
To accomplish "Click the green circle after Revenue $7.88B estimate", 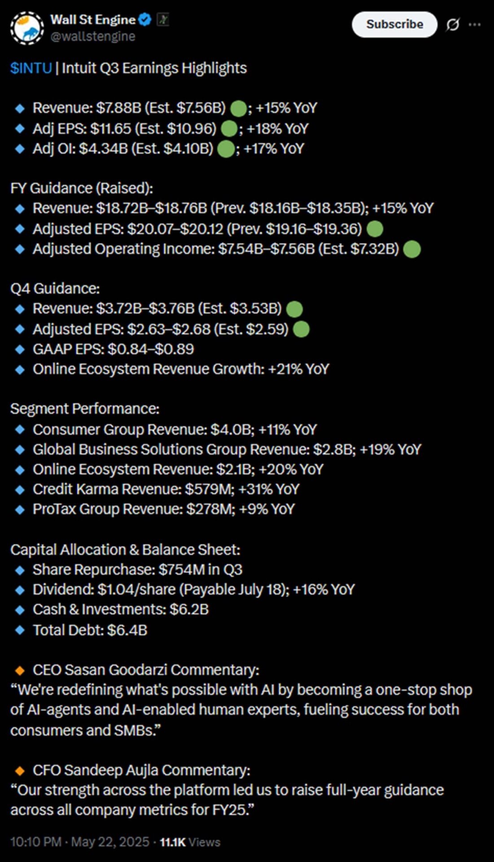I will (x=238, y=109).
